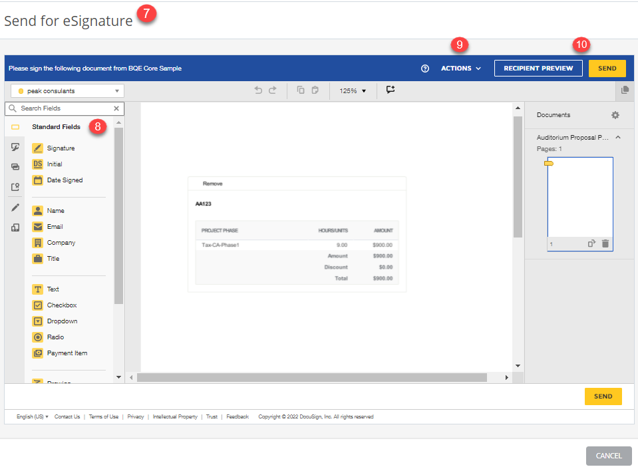Screen dimensions: 638x469
Task: Open the Intellectual Property link
Action: click(175, 416)
